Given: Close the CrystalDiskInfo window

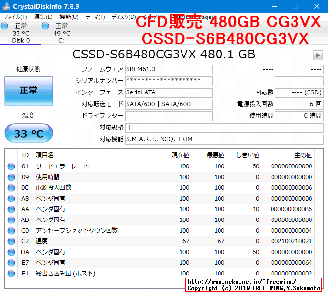Looking at the screenshot, I should 317,6.
